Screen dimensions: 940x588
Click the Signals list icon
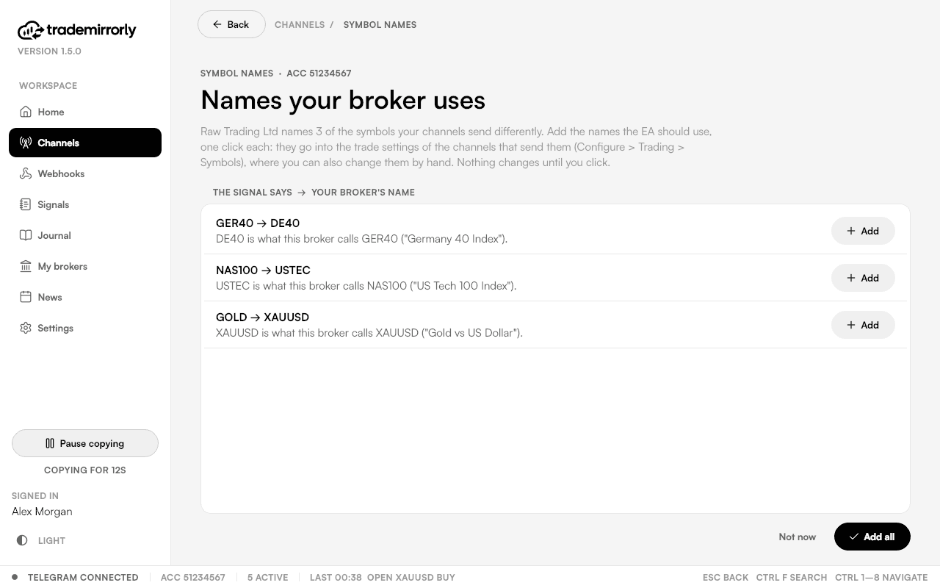pos(26,204)
